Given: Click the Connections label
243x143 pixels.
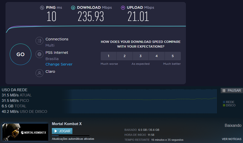Looking at the screenshot, I should (x=57, y=39).
